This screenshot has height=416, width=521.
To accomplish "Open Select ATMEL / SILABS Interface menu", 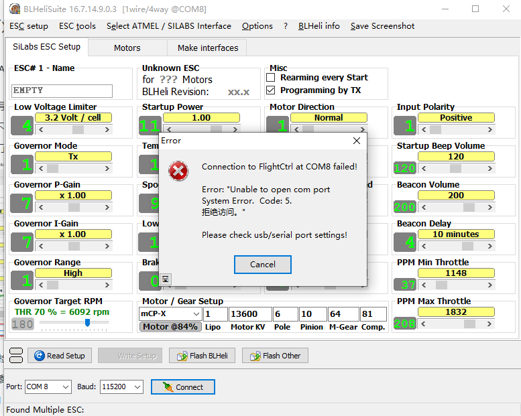I will (x=169, y=26).
